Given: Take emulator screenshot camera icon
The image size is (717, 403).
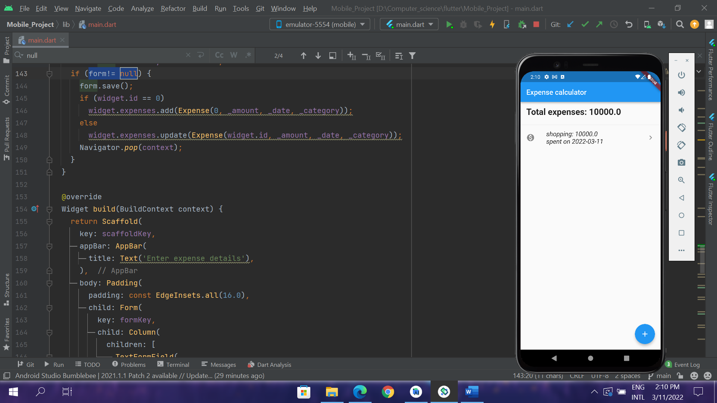Looking at the screenshot, I should (682, 163).
